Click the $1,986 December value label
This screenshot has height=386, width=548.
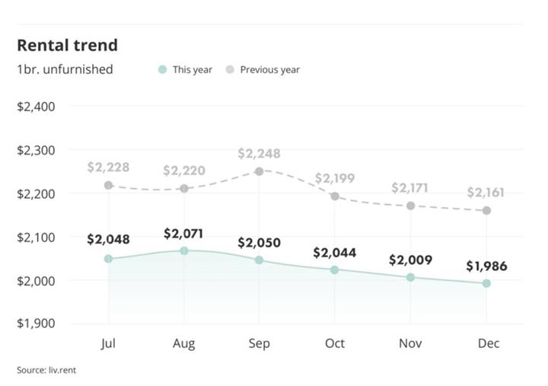pyautogui.click(x=486, y=266)
